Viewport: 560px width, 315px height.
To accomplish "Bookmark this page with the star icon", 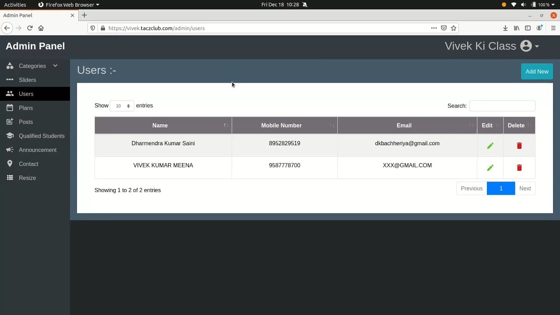I will click(454, 28).
